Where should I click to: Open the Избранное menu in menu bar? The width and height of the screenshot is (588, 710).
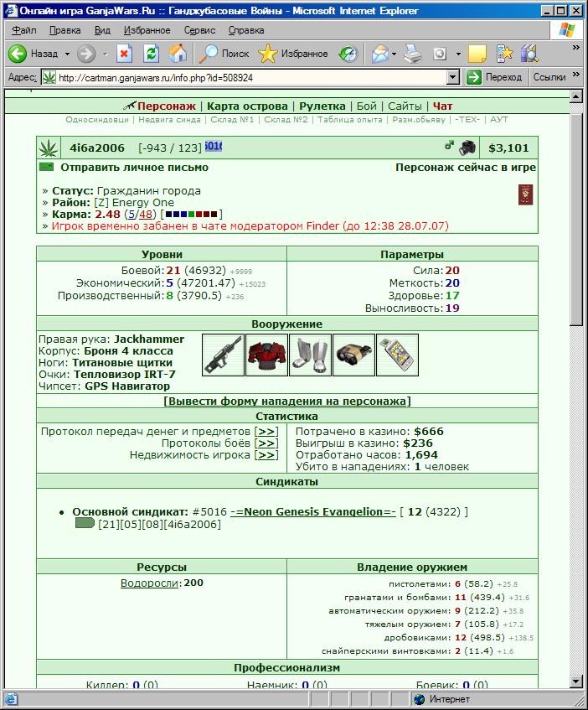coord(147,30)
